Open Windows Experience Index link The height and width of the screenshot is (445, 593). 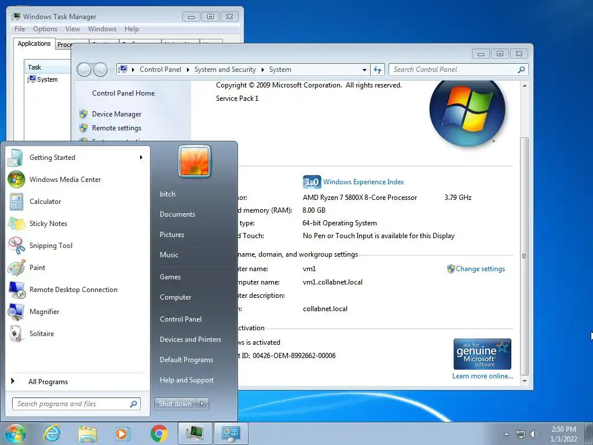364,182
